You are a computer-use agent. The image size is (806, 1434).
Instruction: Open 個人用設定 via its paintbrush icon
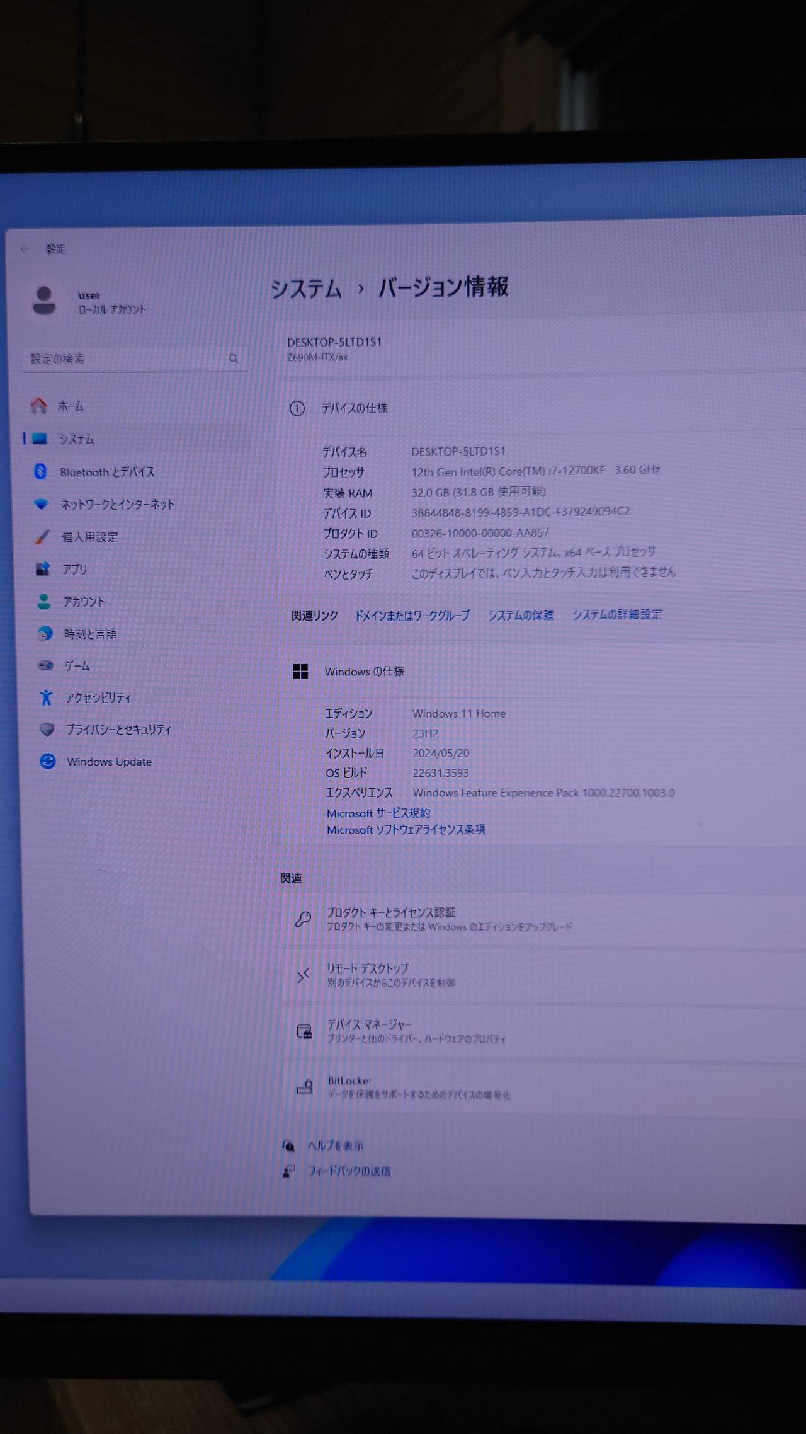pos(42,537)
